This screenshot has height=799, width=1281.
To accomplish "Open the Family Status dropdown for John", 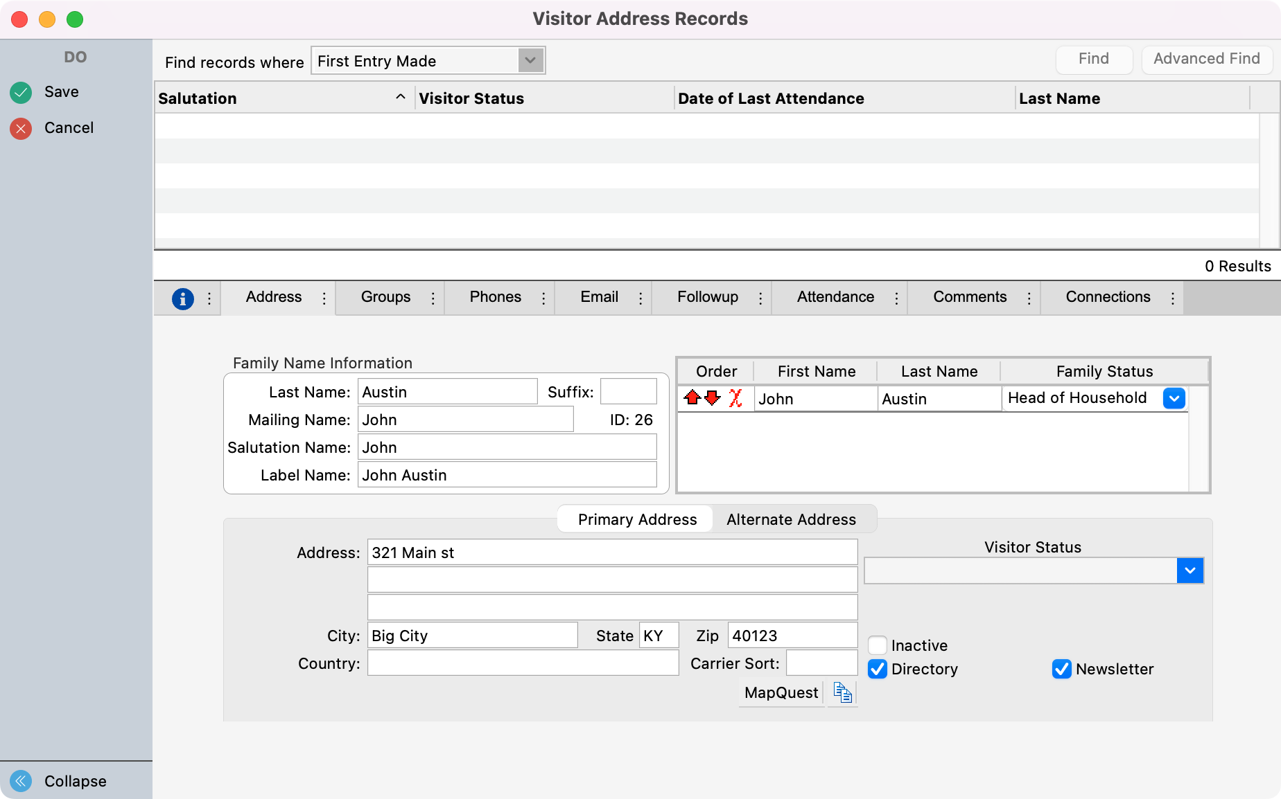I will tap(1174, 398).
